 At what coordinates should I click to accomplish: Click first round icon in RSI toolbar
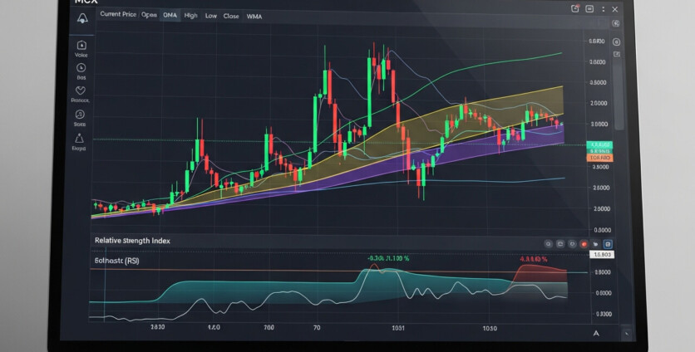click(x=549, y=244)
